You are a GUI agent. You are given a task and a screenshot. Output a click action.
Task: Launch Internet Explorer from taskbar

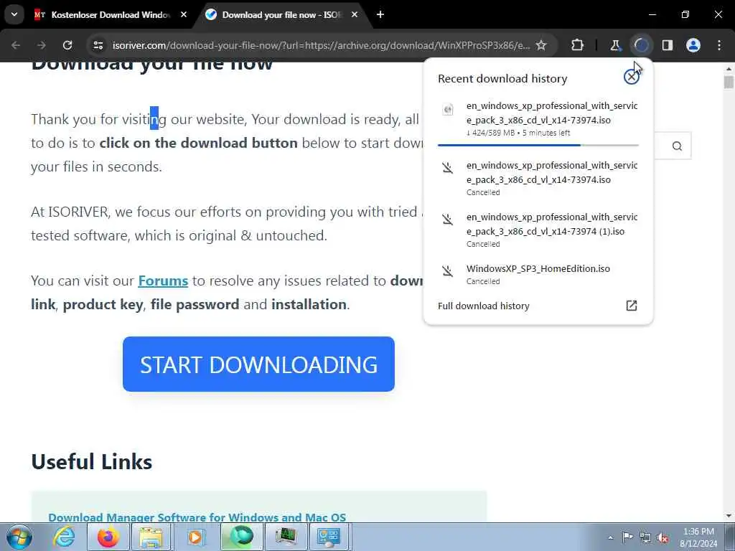click(x=64, y=537)
